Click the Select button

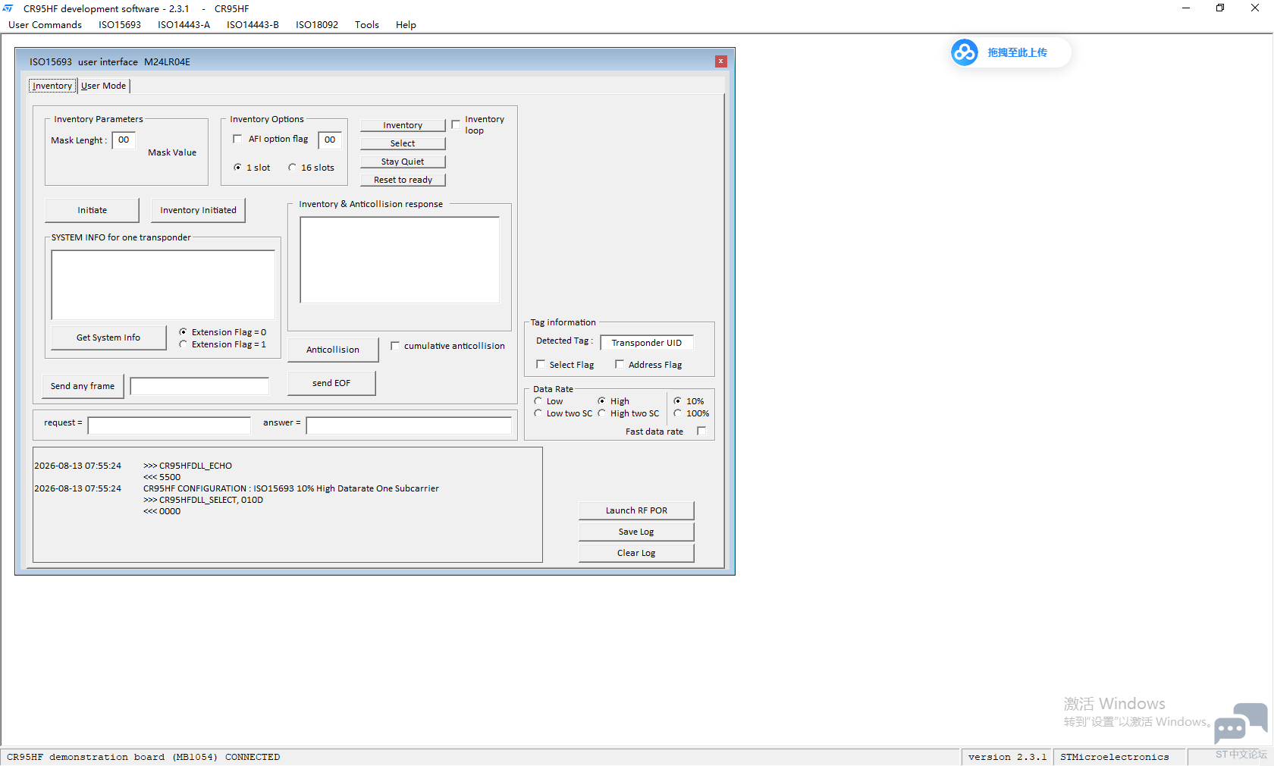(403, 143)
